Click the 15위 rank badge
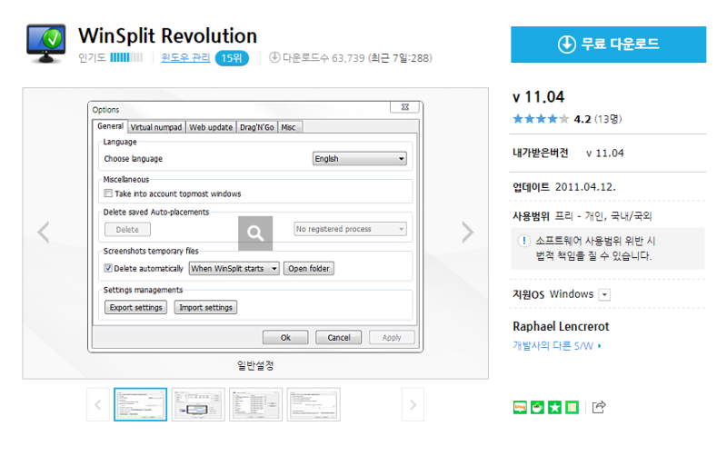Viewport: 727px width, 456px height. [x=232, y=58]
